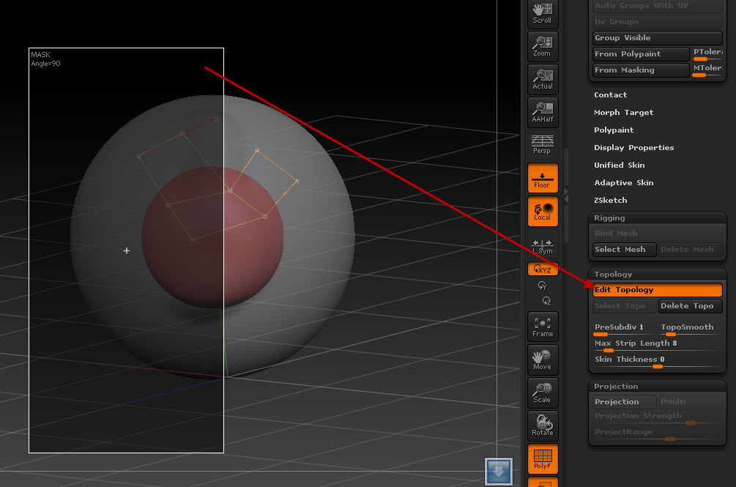Click From Masking button
Viewport: 736px width, 487px height.
click(x=640, y=70)
